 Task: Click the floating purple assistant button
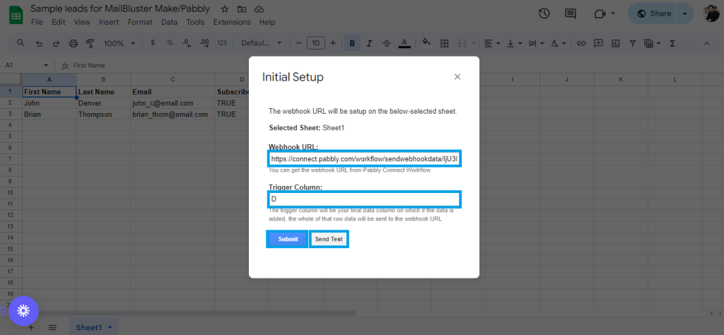click(x=23, y=310)
